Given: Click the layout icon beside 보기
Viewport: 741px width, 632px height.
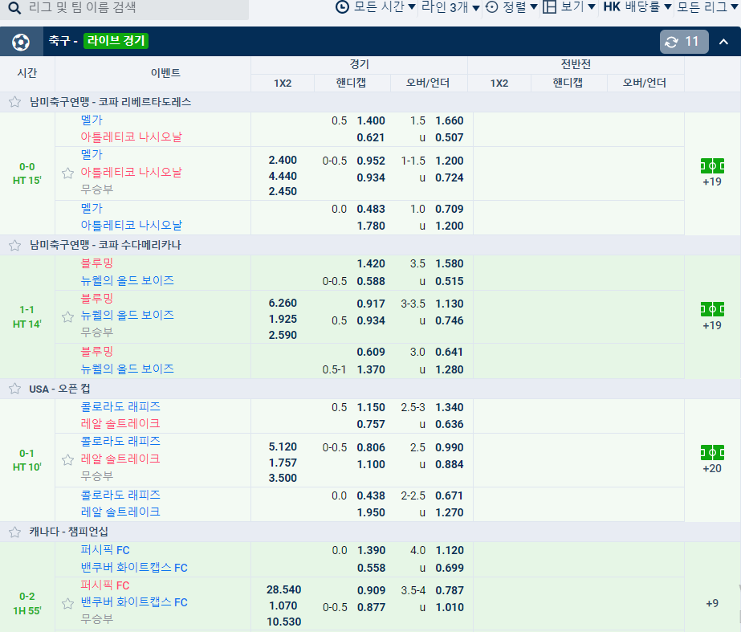Looking at the screenshot, I should (x=549, y=7).
